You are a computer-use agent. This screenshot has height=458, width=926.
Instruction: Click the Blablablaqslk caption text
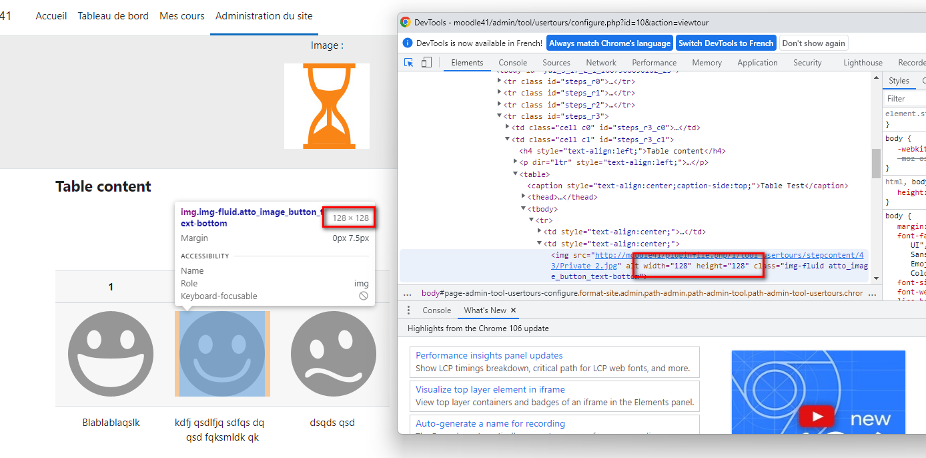(111, 423)
